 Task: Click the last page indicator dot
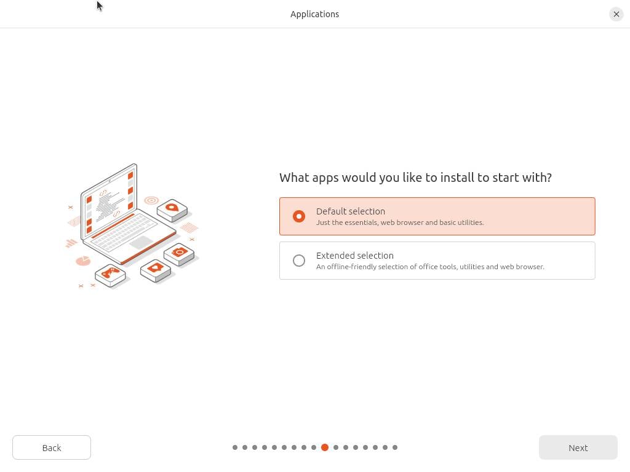tap(395, 447)
